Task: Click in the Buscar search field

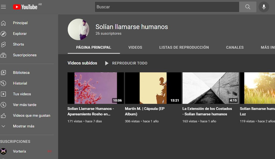Action: [x=167, y=7]
